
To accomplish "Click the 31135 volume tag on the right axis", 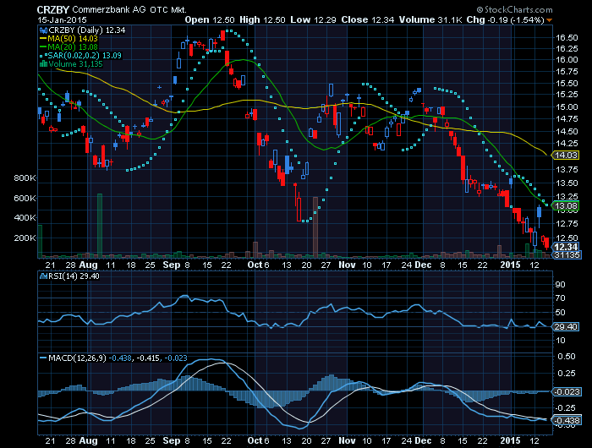I will point(567,255).
